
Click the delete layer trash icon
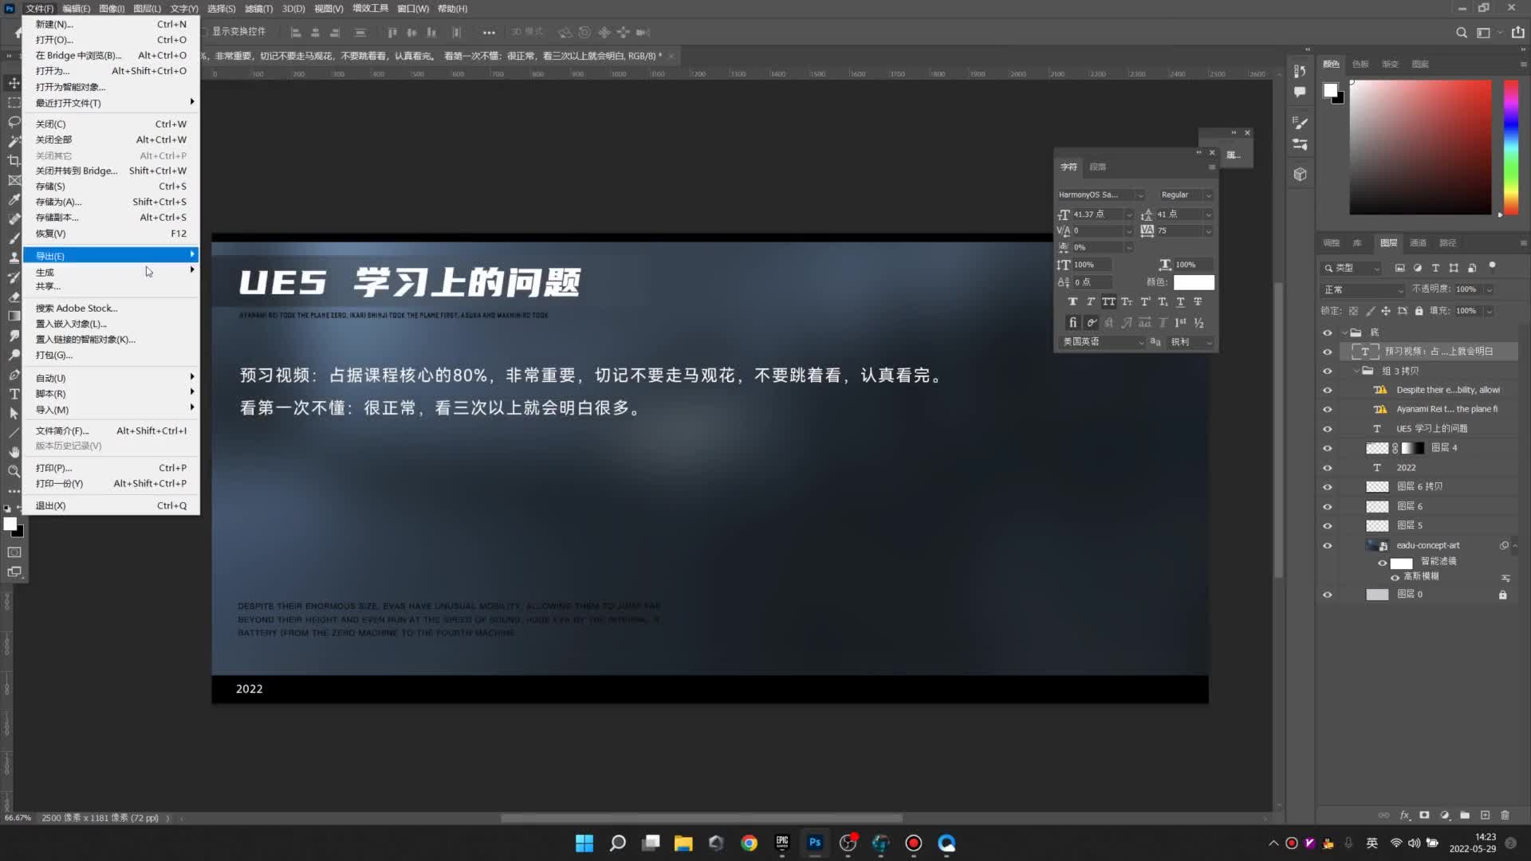click(1505, 815)
